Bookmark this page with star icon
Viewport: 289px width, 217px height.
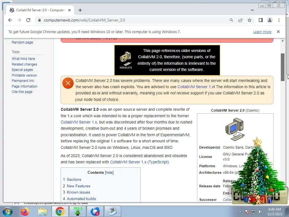tap(249, 20)
